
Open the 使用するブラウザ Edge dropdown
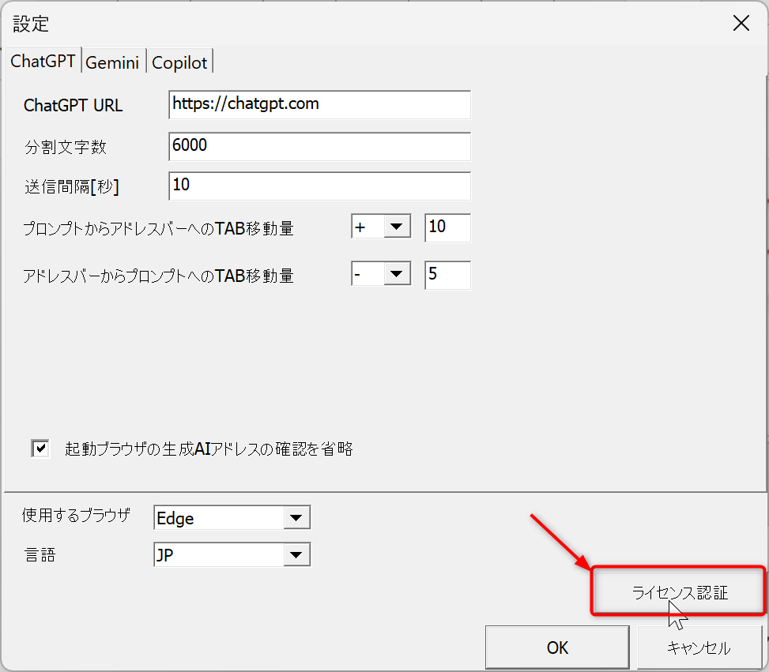tap(296, 518)
